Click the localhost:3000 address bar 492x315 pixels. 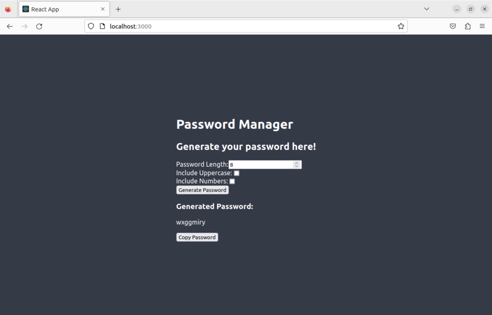[245, 26]
